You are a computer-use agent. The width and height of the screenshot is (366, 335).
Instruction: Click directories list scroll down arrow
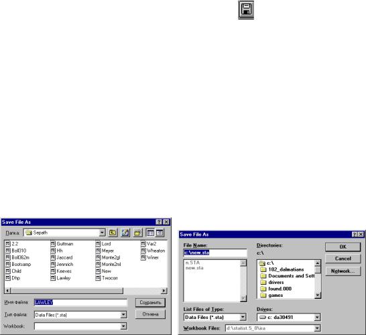pos(318,295)
